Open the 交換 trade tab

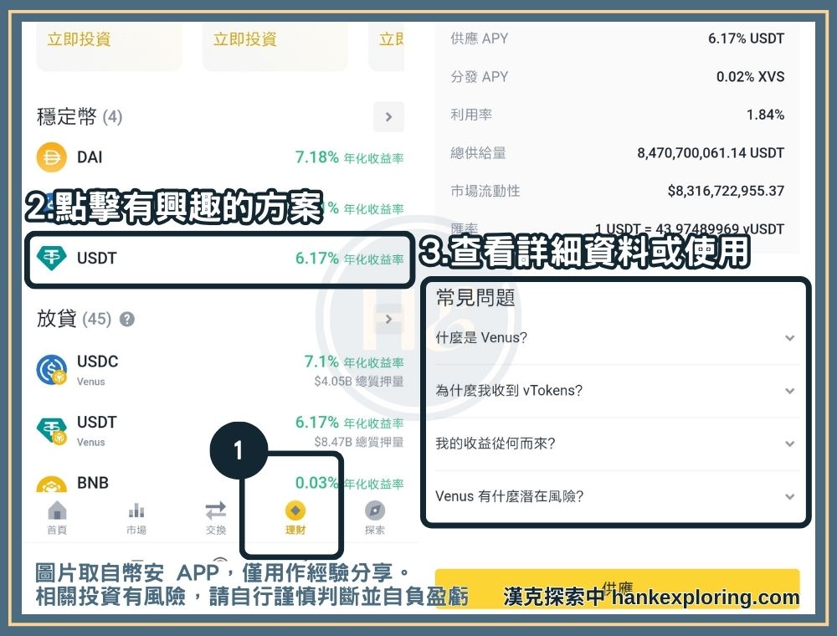tap(216, 517)
